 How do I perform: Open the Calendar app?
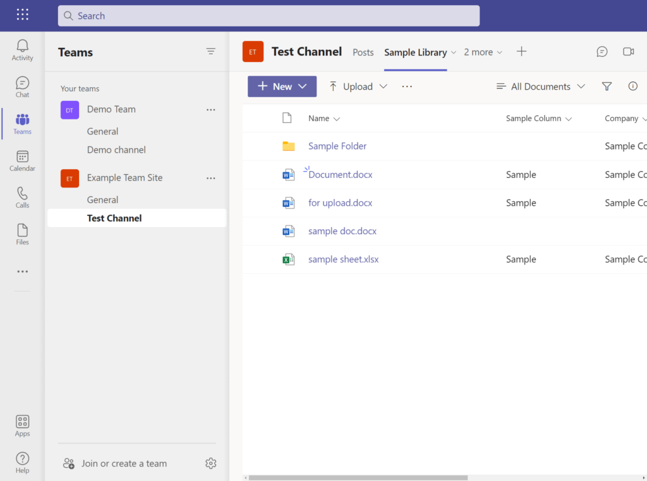point(22,161)
